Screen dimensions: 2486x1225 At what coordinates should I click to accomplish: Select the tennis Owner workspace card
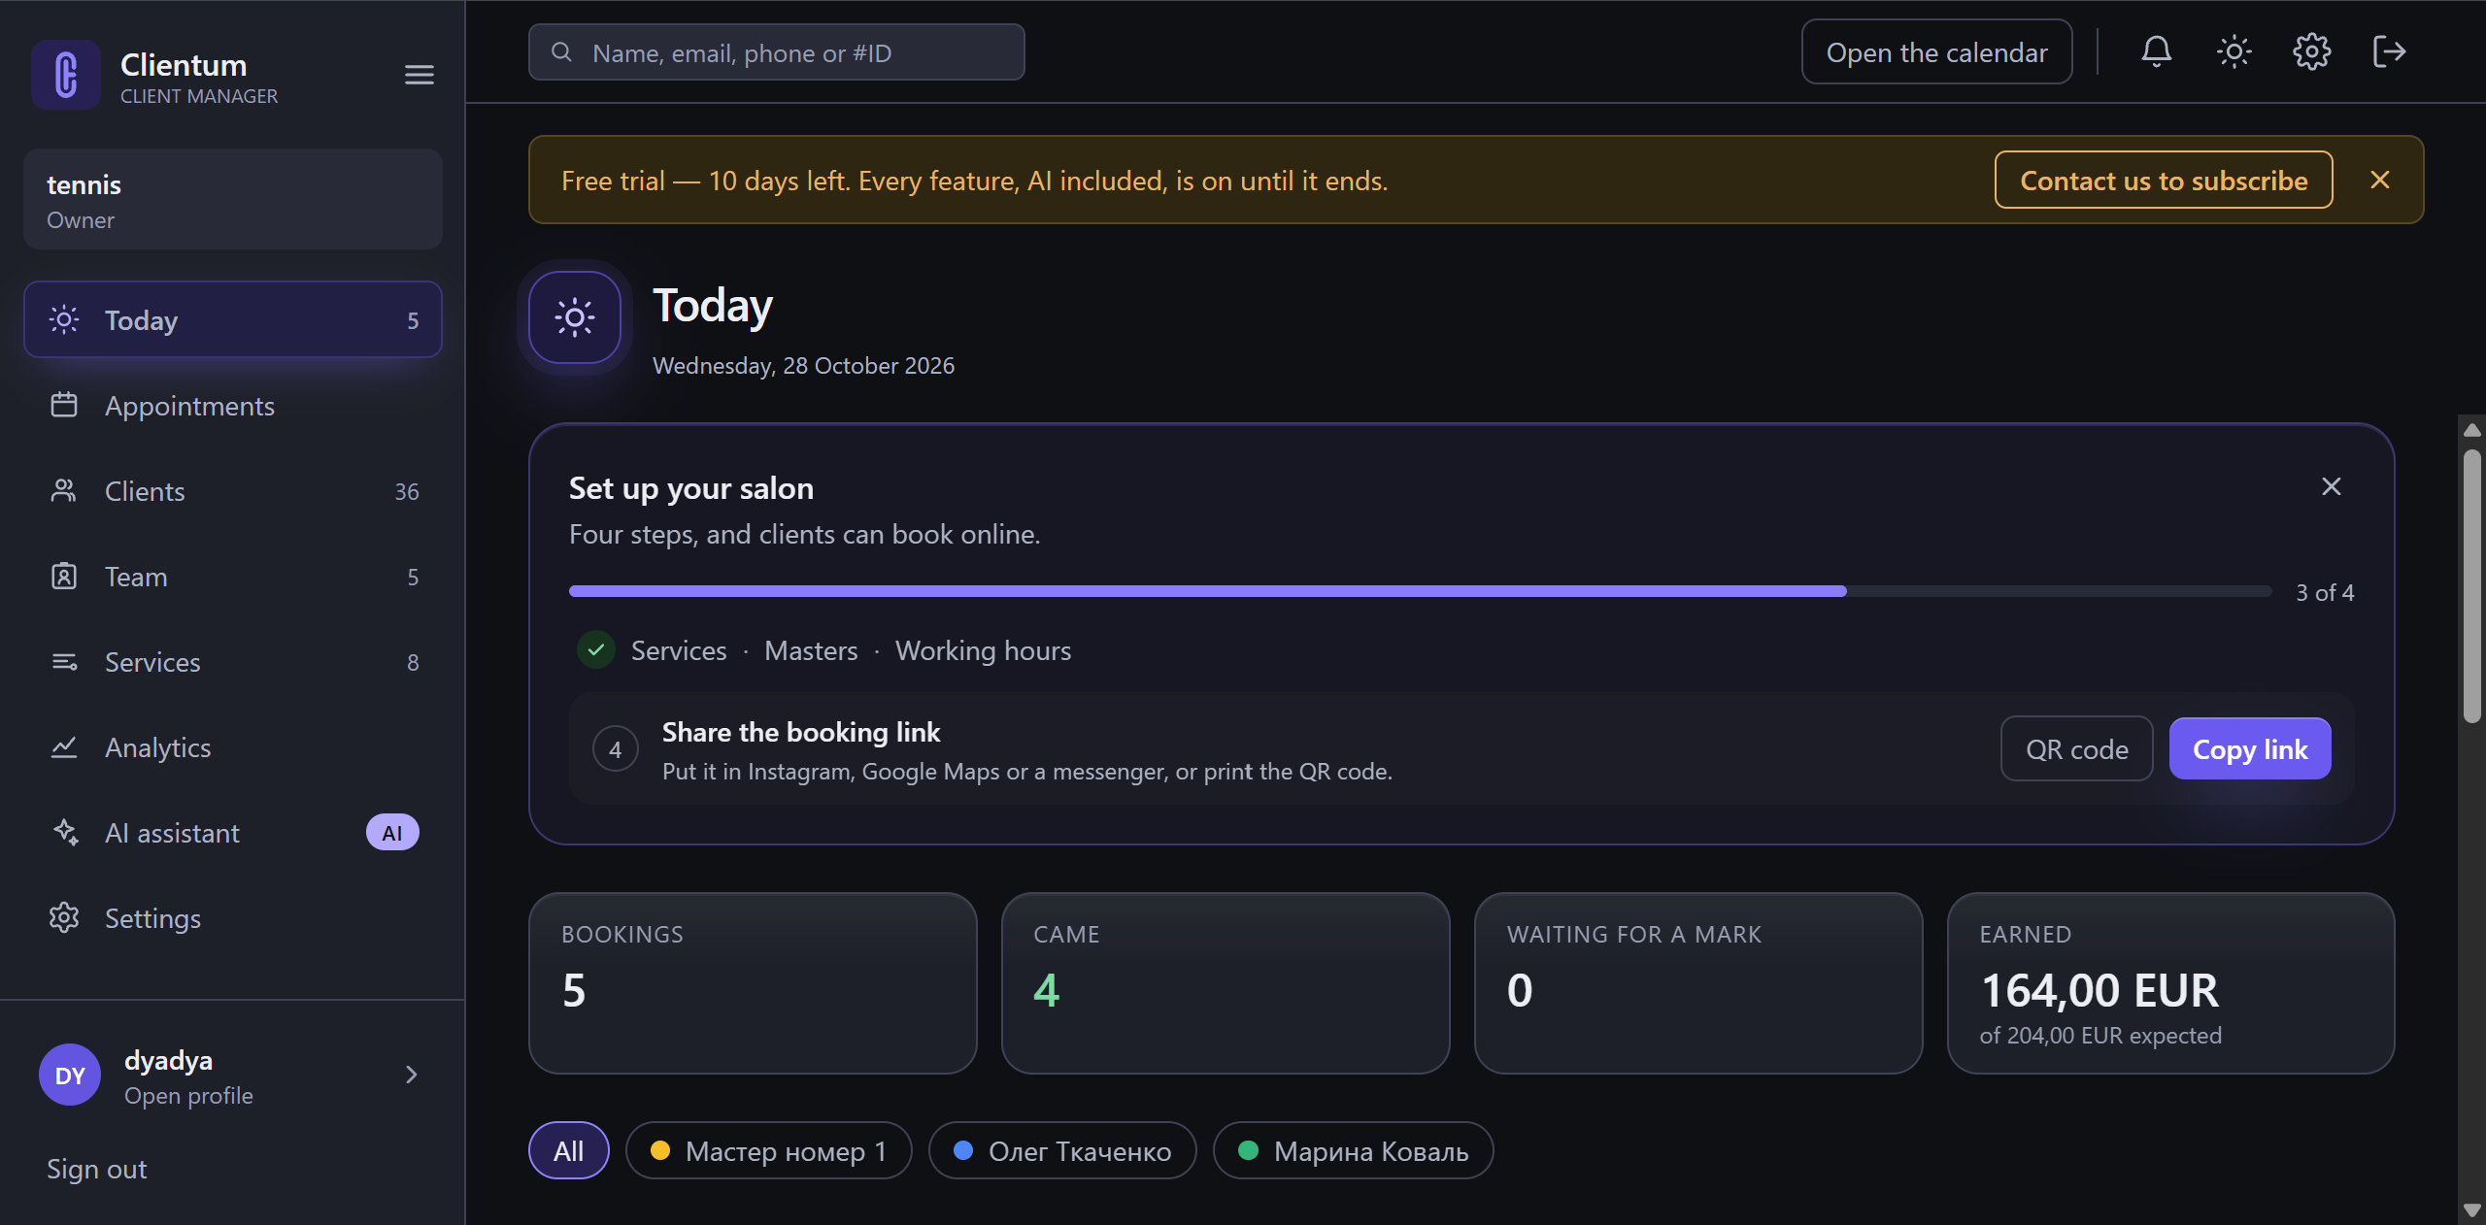(233, 199)
